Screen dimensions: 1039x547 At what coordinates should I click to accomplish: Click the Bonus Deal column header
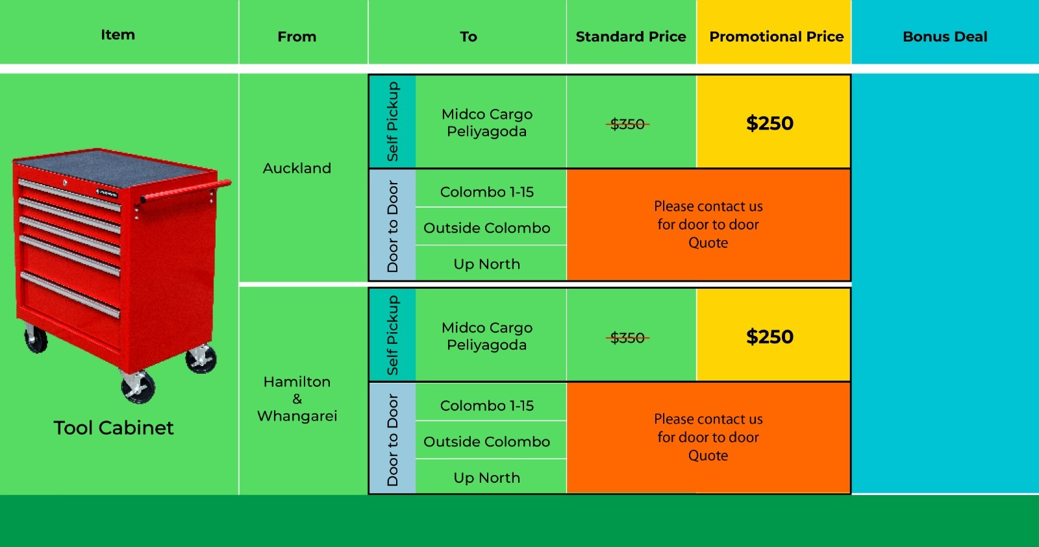[x=945, y=37]
